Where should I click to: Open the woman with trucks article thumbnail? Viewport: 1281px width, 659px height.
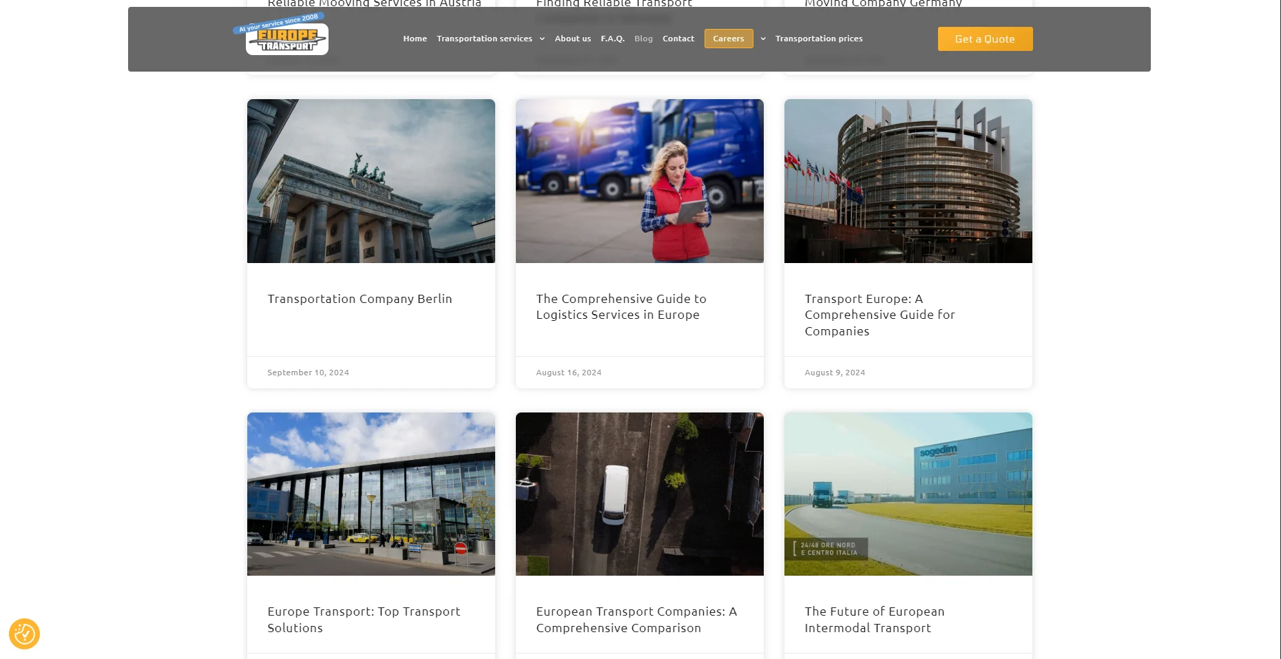coord(640,181)
